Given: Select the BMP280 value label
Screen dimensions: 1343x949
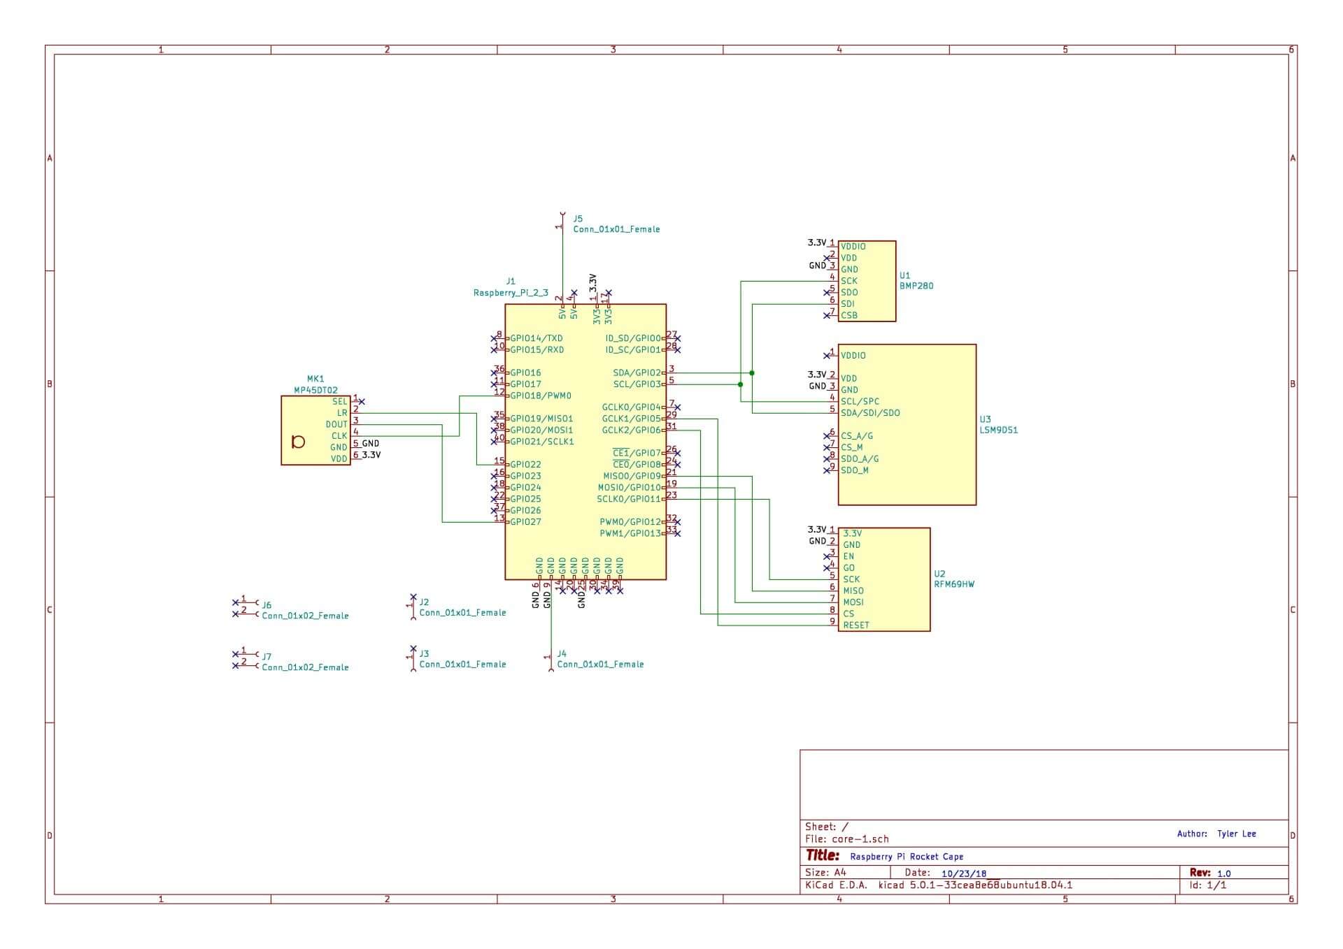Looking at the screenshot, I should (916, 286).
